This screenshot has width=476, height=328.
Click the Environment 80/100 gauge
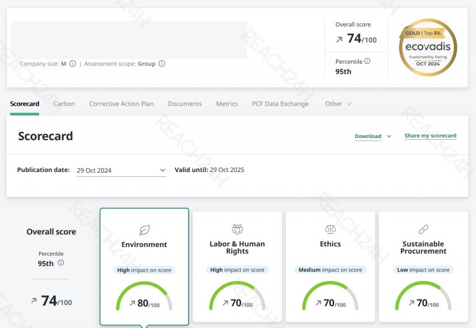(144, 296)
